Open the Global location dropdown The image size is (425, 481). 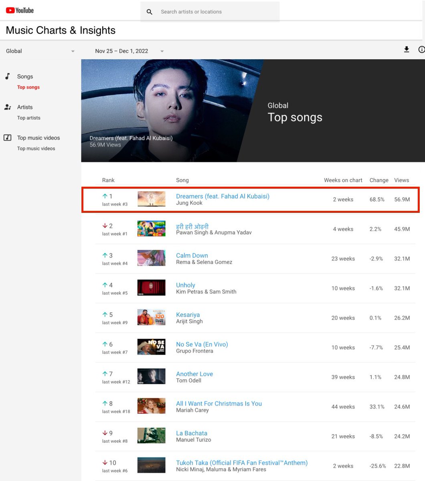(40, 51)
